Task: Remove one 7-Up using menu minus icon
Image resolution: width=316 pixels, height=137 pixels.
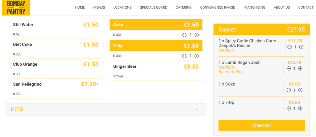Action: pyautogui.click(x=185, y=56)
